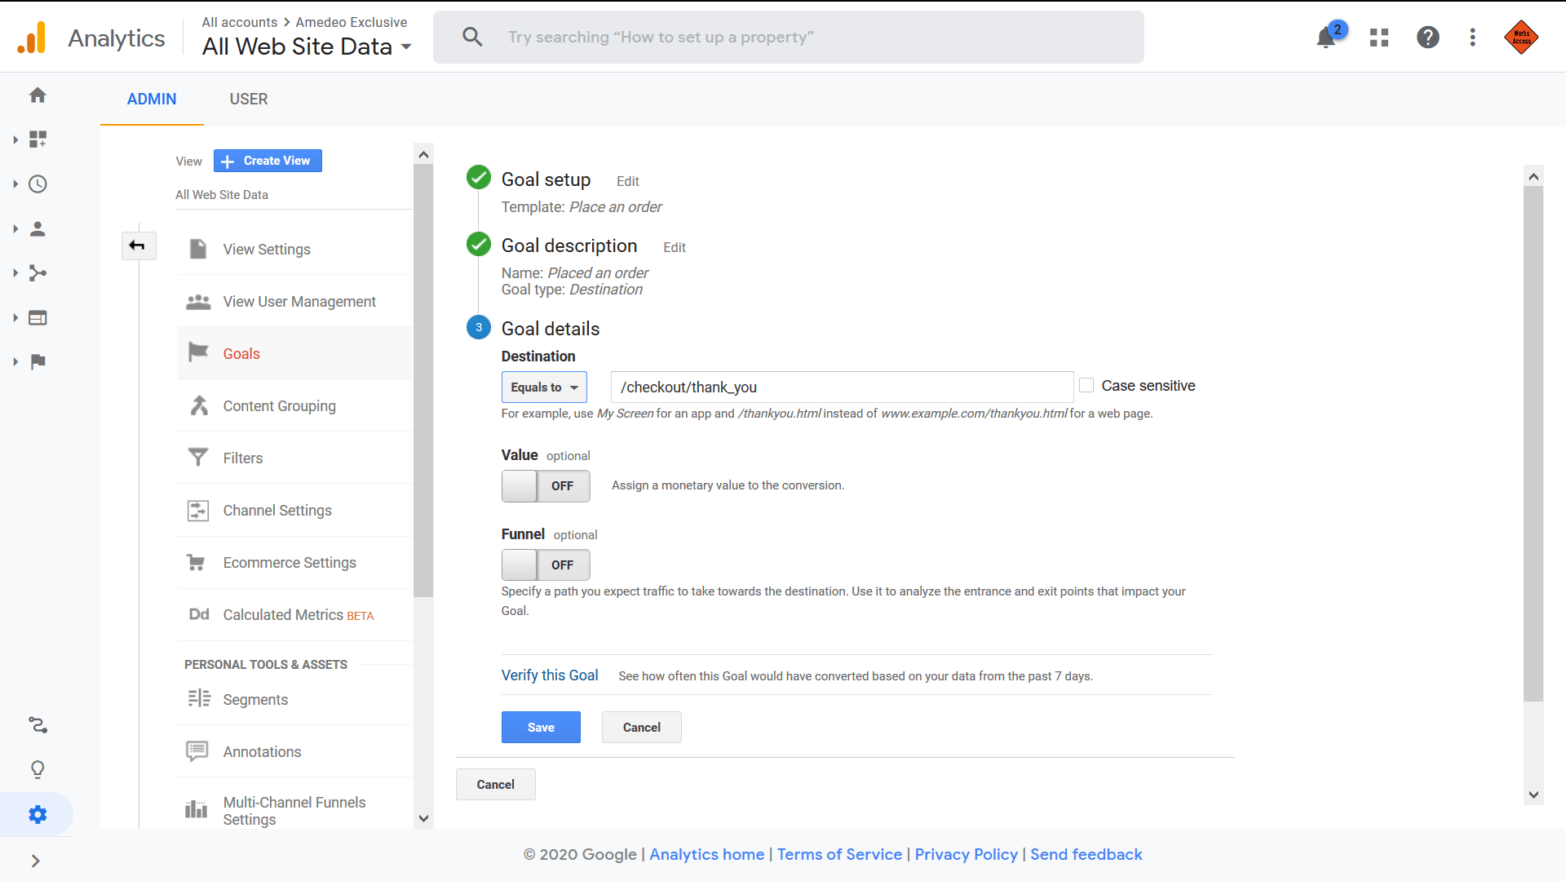Open the Equals to dropdown
Viewport: 1566px width, 881px height.
543,387
